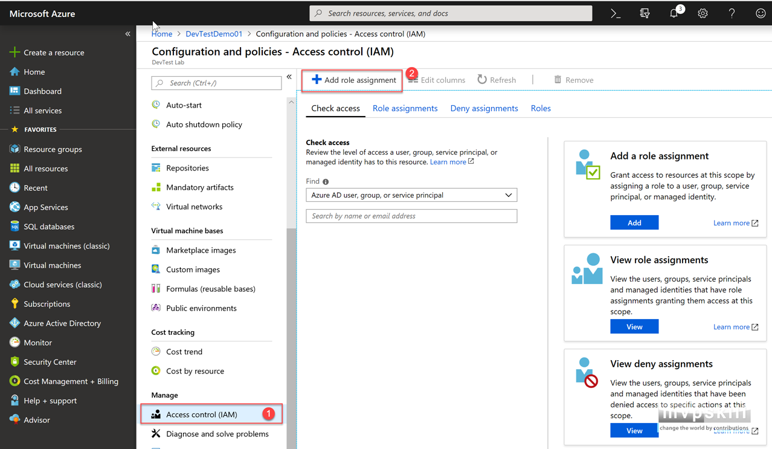Click the All services list icon
The width and height of the screenshot is (772, 449).
[14, 111]
